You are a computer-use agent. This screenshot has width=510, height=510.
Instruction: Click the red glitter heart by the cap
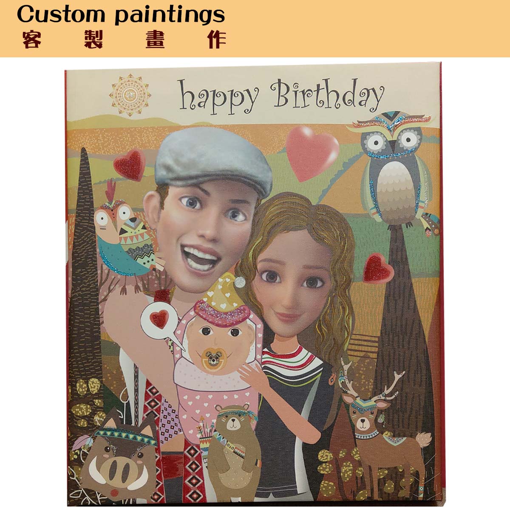pos(130,165)
